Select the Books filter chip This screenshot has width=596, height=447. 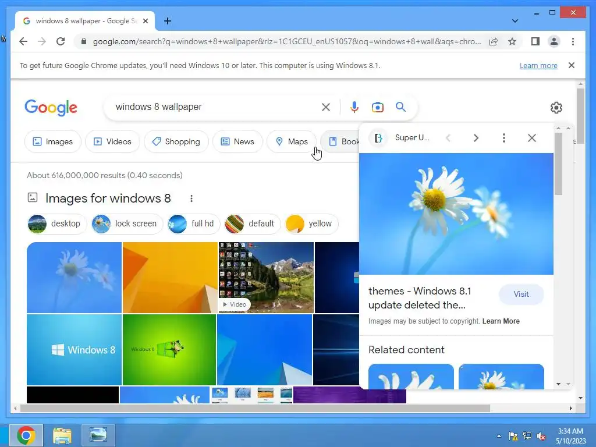(340, 141)
